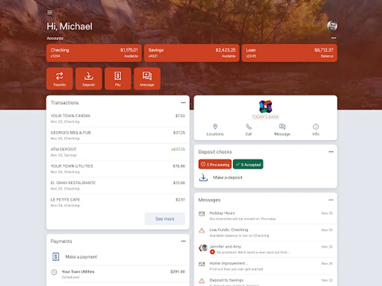Select the 0 Processing badge

coord(215,164)
